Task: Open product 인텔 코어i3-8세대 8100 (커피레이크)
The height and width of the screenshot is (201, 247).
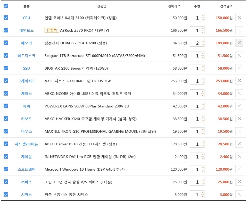Action: pos(81,18)
